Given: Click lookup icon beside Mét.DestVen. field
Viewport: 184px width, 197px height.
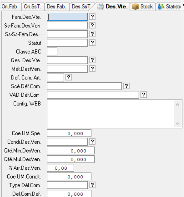Looking at the screenshot, I should 92,69.
